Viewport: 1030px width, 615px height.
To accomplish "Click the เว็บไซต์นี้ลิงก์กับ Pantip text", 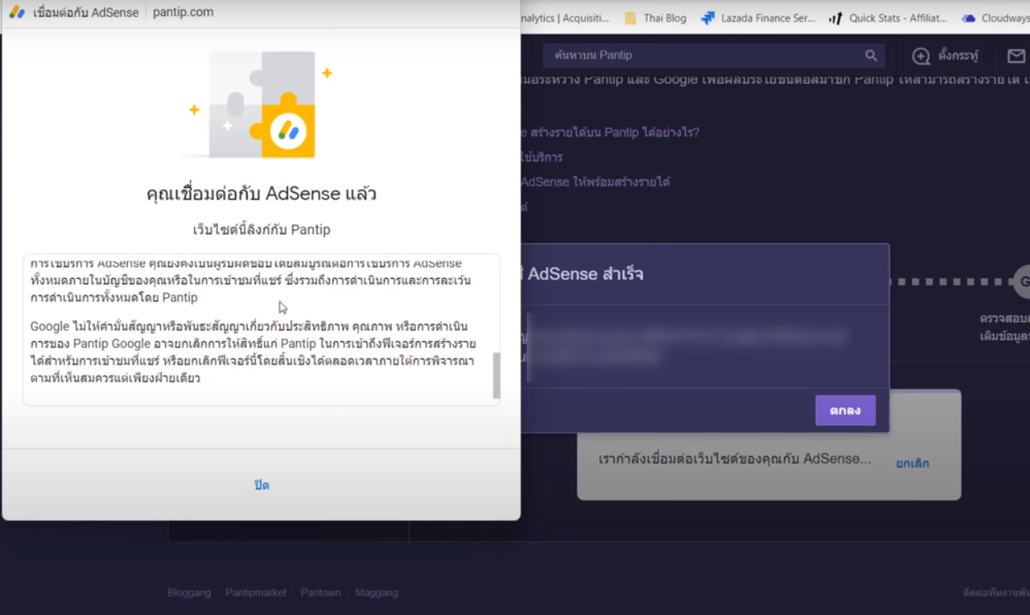I will pos(262,229).
